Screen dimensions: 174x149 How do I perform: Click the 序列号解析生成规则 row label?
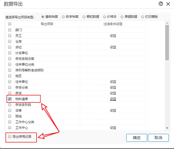point(29,70)
